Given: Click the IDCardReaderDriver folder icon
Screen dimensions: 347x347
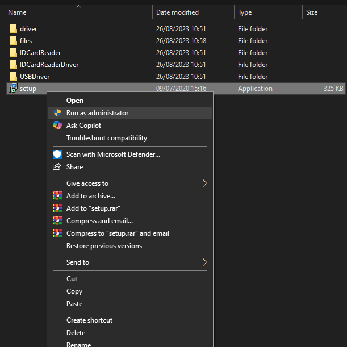Looking at the screenshot, I should (13, 65).
